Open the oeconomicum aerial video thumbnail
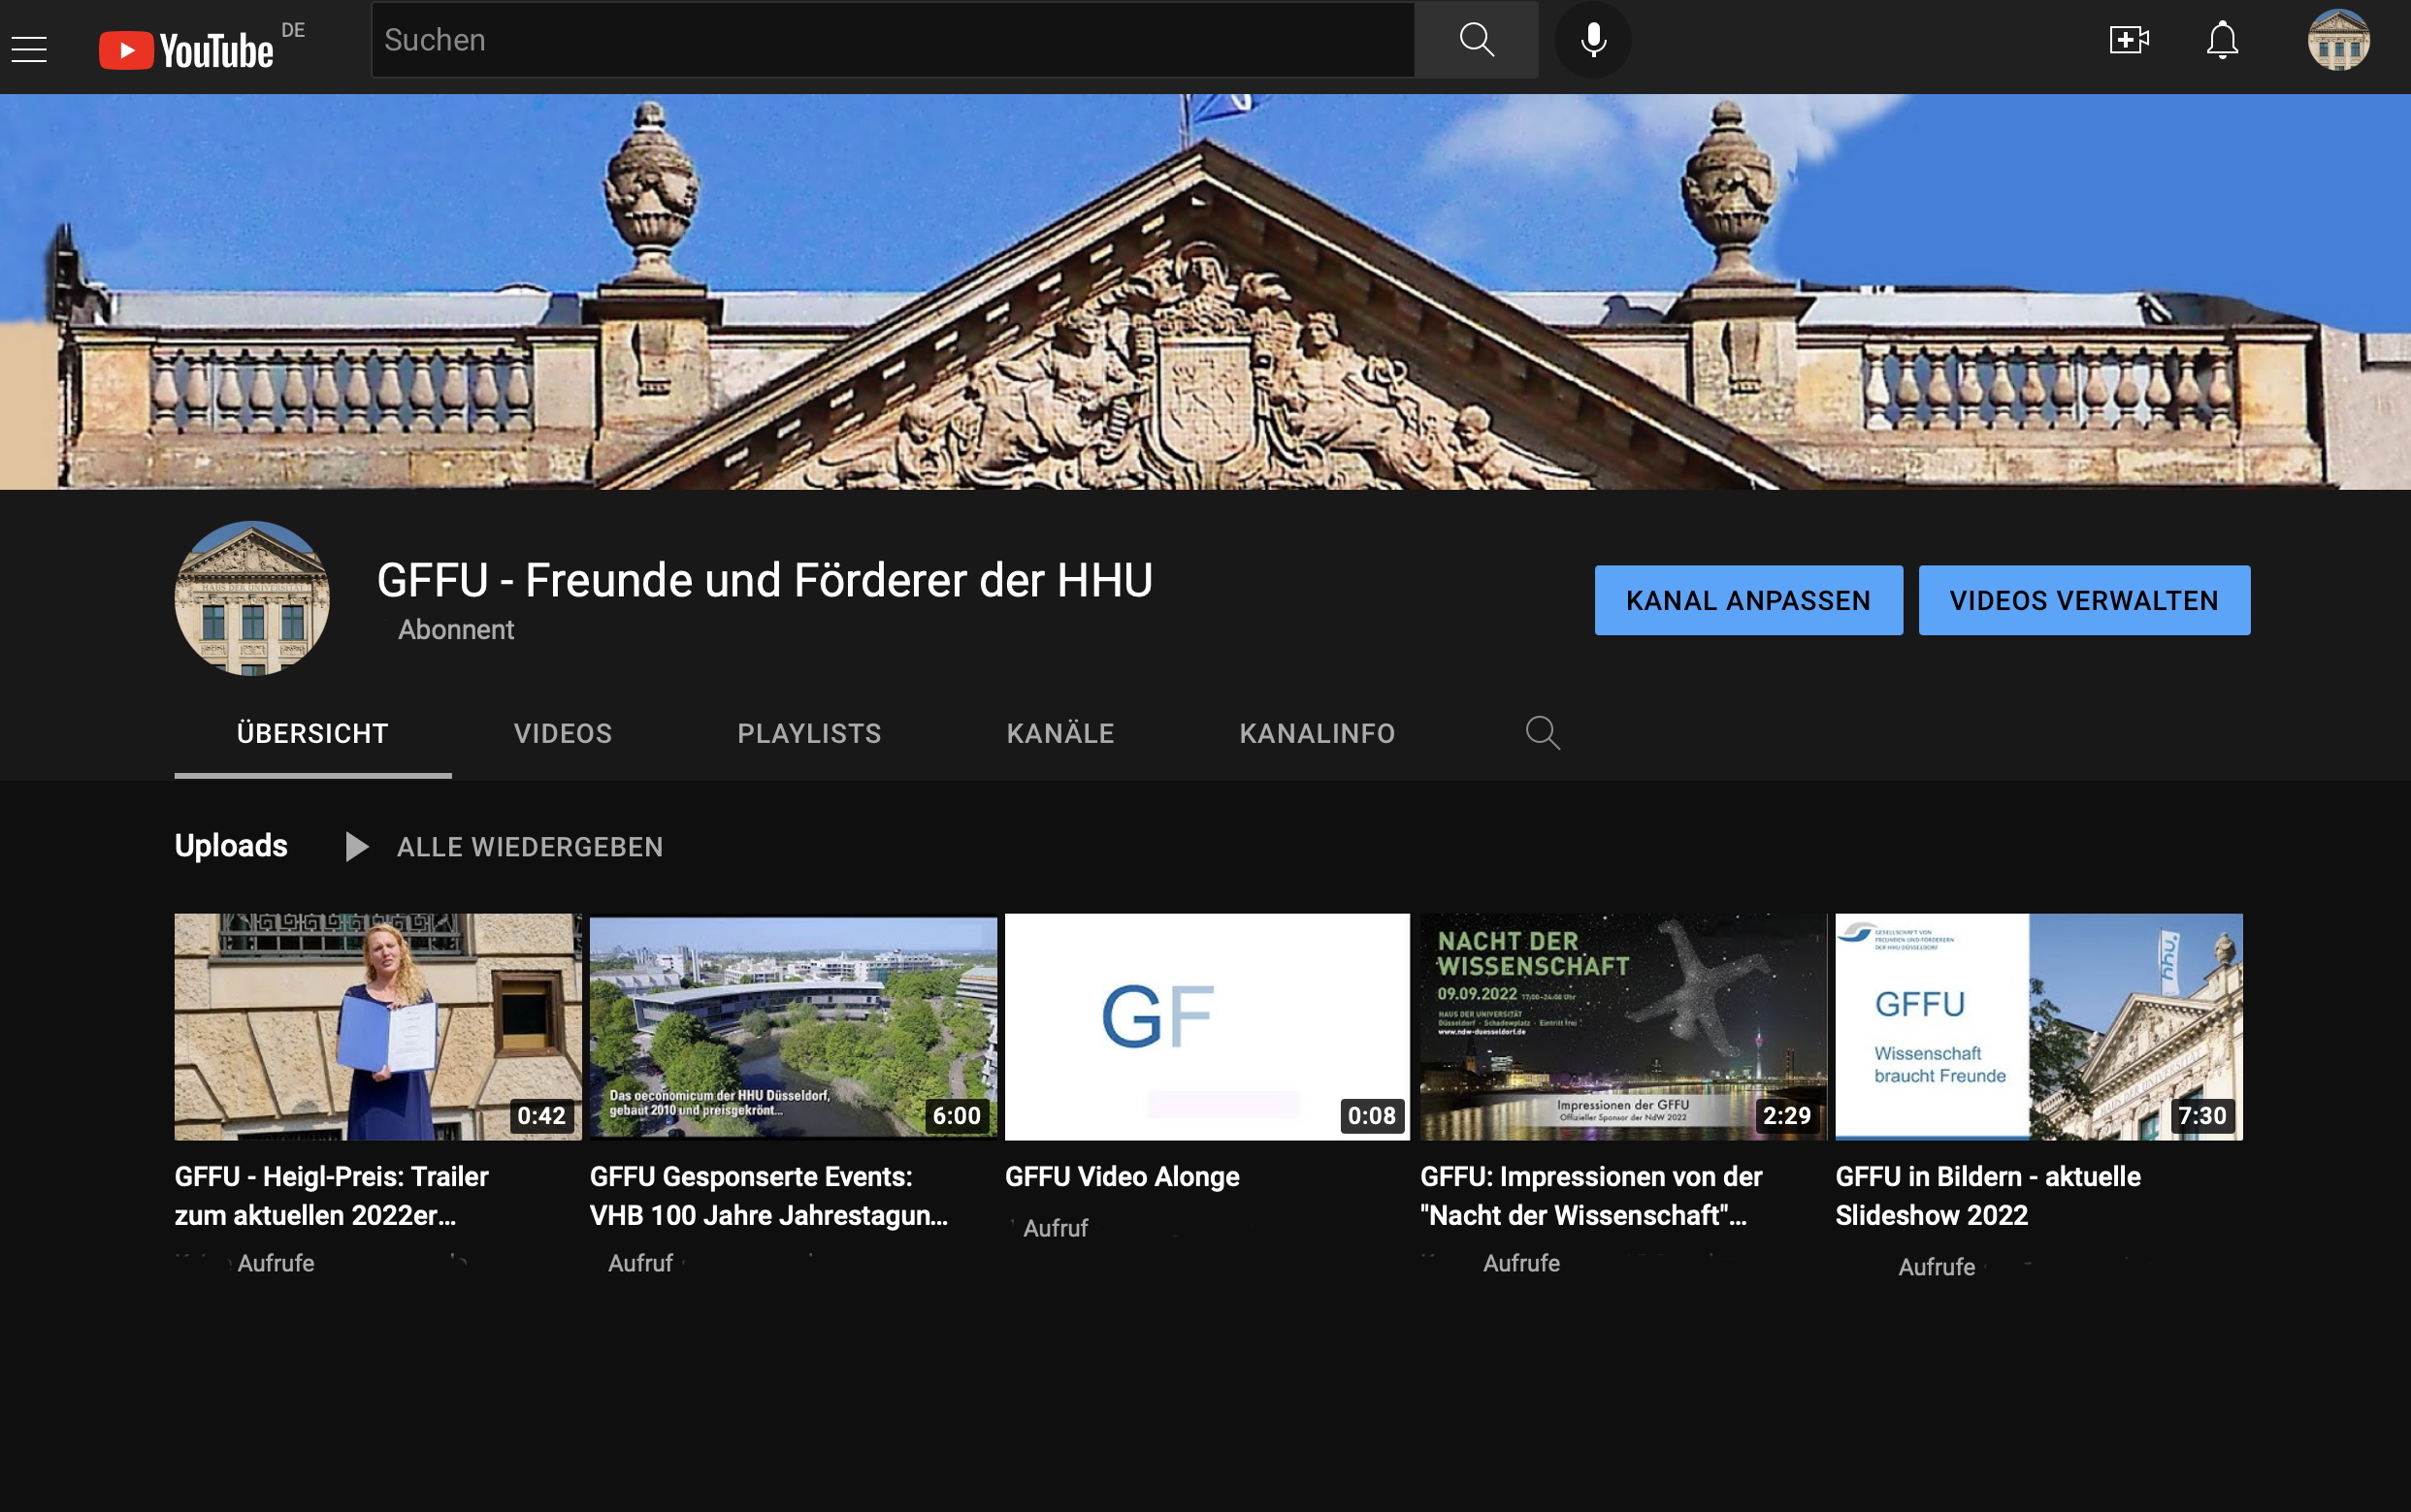The height and width of the screenshot is (1512, 2411). point(794,1026)
